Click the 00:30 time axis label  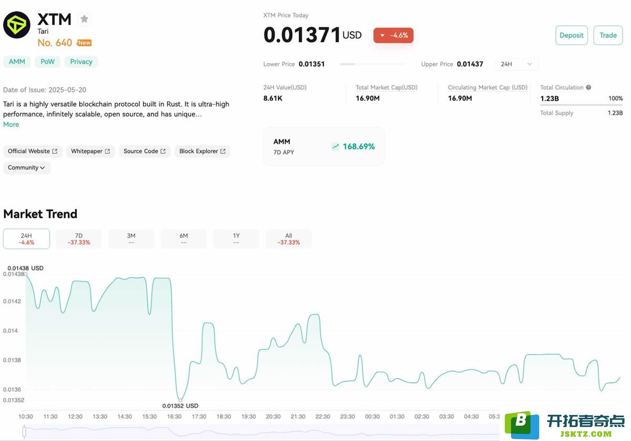[372, 417]
